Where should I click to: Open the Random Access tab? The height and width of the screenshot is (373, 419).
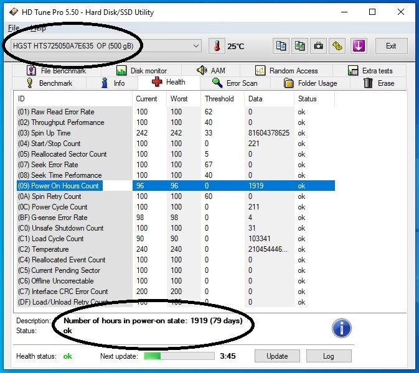click(286, 71)
